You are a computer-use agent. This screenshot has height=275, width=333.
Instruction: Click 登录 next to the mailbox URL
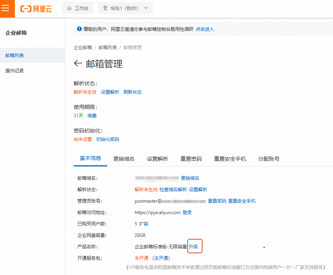(x=187, y=213)
